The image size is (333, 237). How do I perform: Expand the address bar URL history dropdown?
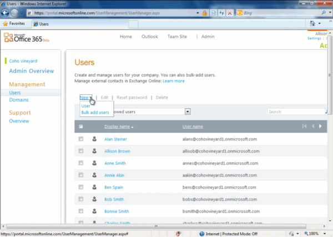[x=198, y=13]
